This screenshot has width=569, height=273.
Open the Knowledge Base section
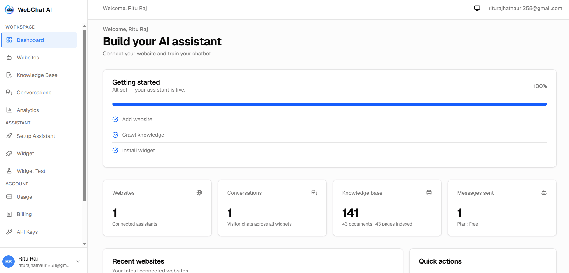(x=39, y=75)
